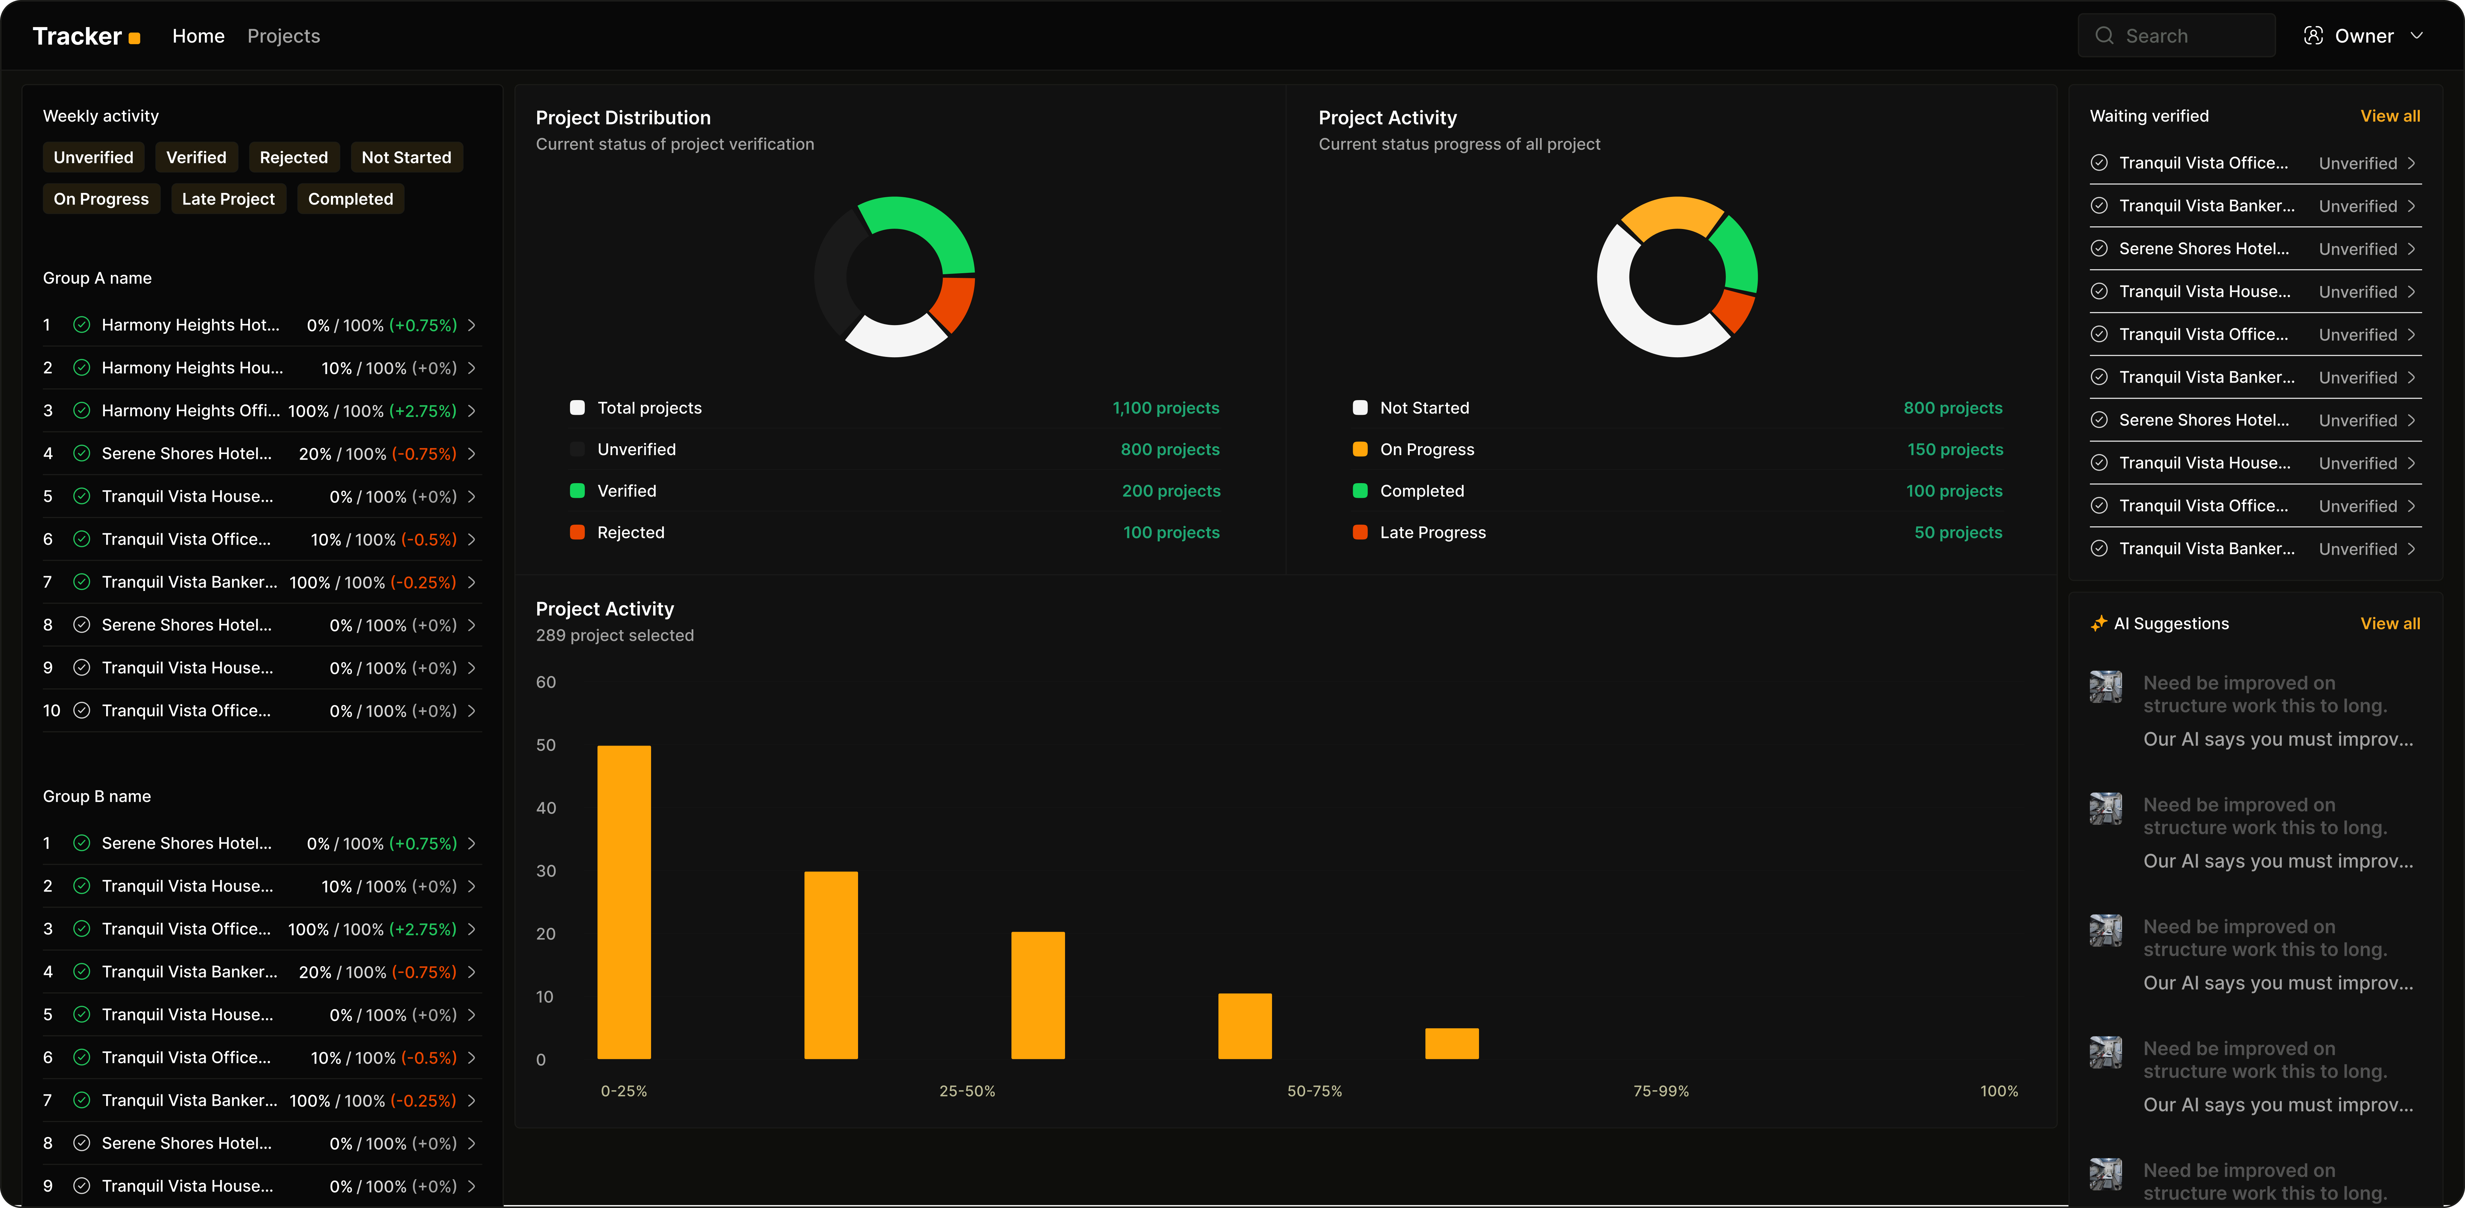The height and width of the screenshot is (1208, 2465).
Task: Click the checkmark icon next to Serene Shores Hotel
Action: tap(81, 453)
